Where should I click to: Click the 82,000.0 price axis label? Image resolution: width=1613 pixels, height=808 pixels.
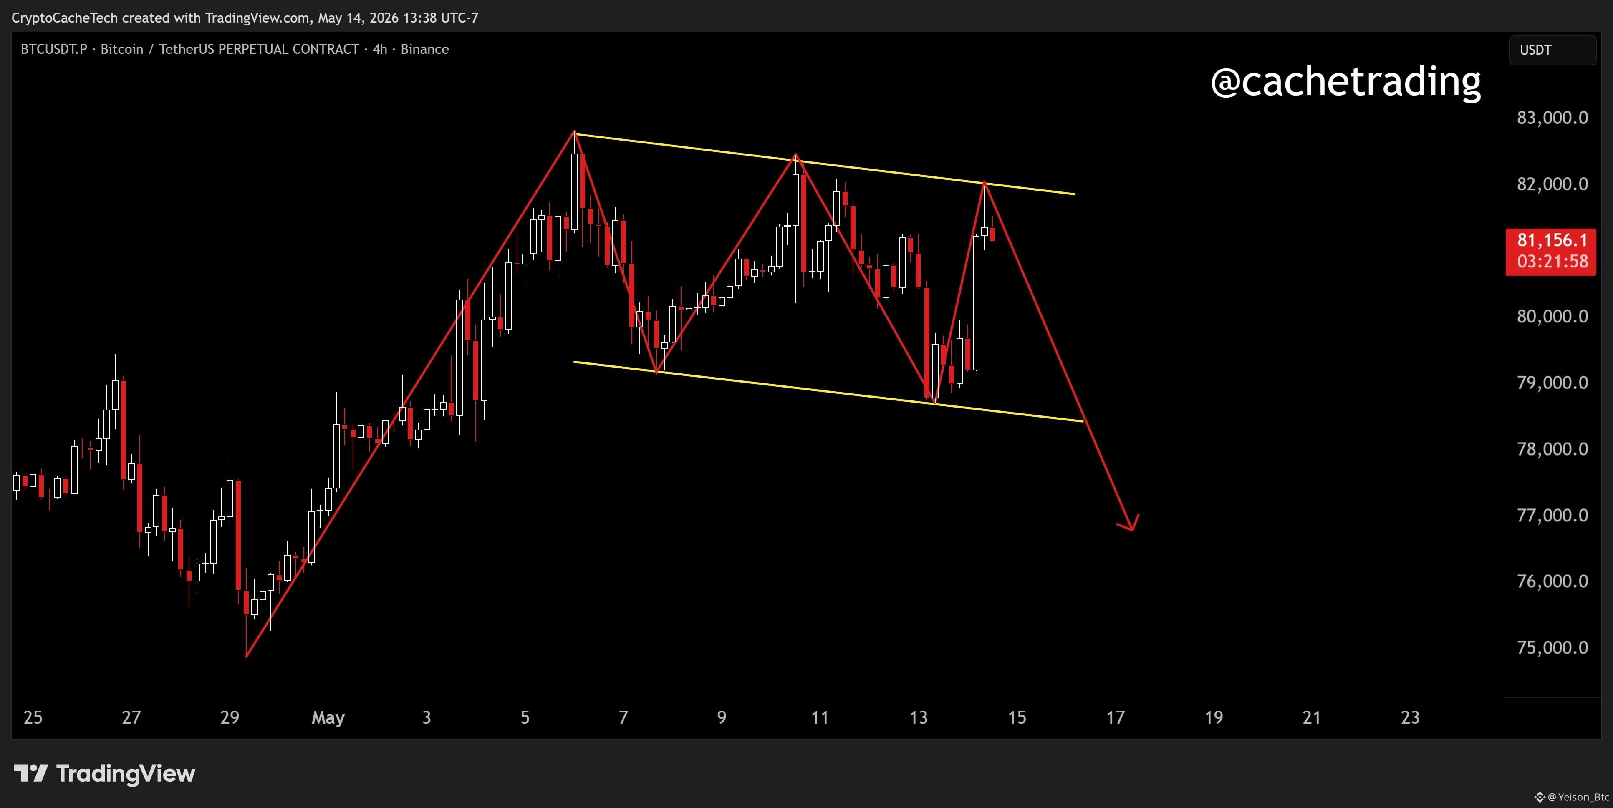coord(1552,184)
